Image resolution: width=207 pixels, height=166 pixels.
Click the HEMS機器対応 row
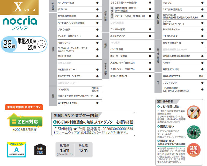coord(184,90)
